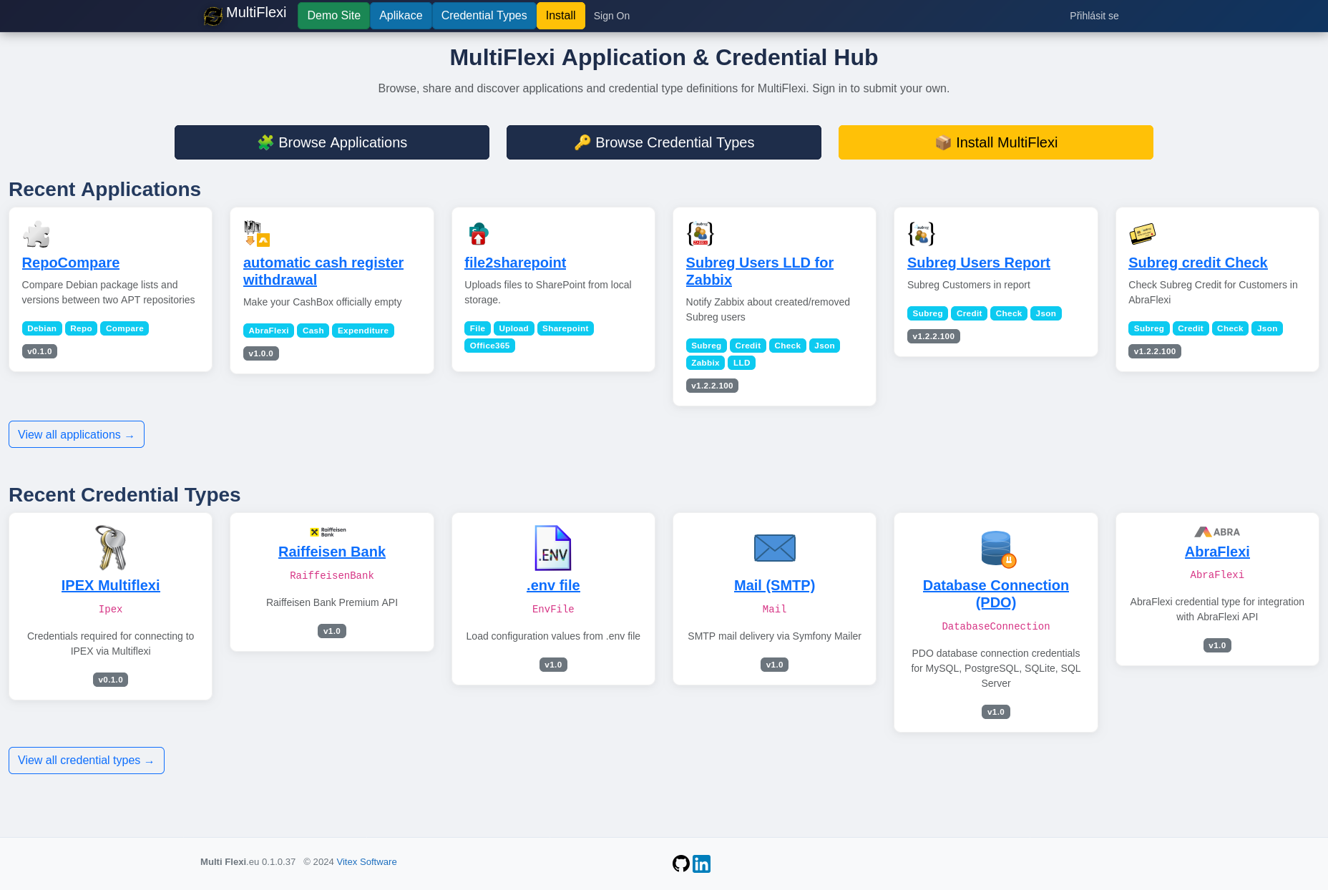Click the Debian tag on RepoCompare
This screenshot has width=1328, height=890.
42,328
